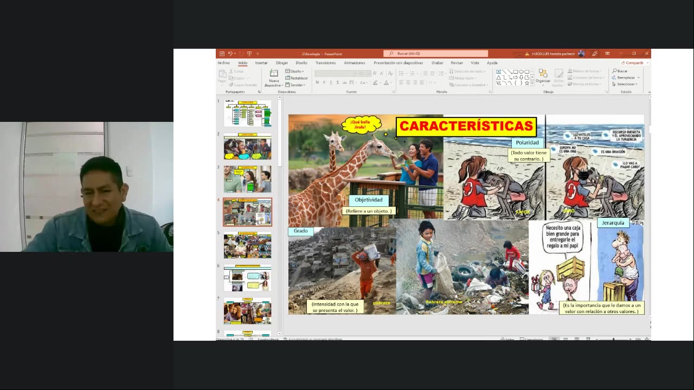
Task: Align text right in Párrafo group
Action: [415, 82]
